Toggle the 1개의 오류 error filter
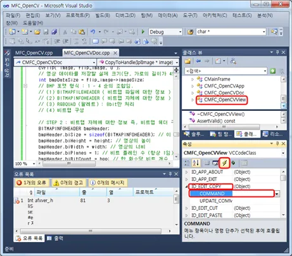 (x=32, y=182)
